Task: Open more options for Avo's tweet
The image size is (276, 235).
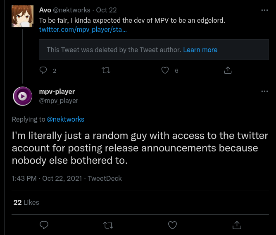Action: [x=264, y=10]
